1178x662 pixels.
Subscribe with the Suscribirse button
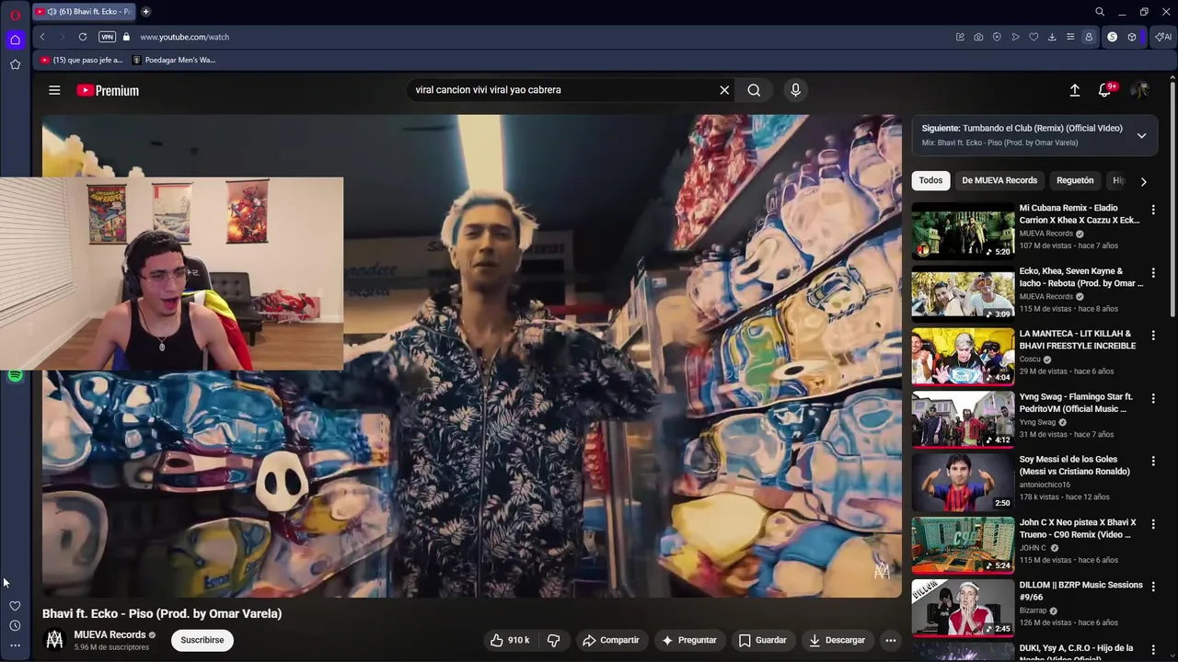[202, 640]
